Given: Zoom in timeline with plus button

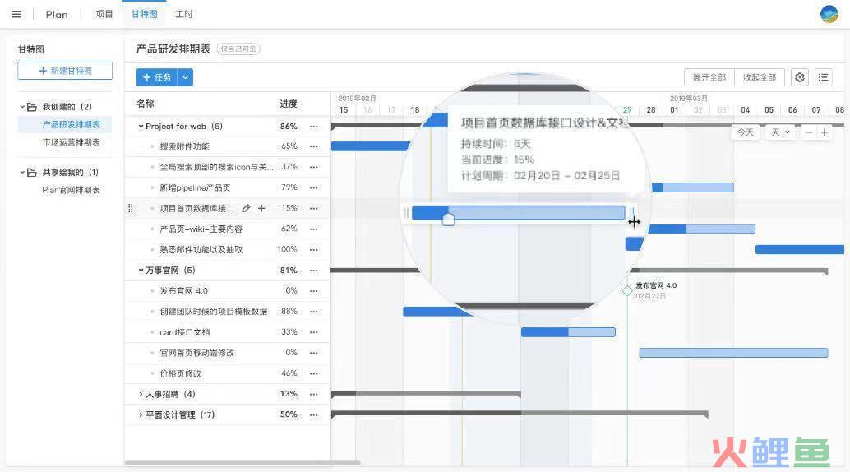Looking at the screenshot, I should (825, 132).
